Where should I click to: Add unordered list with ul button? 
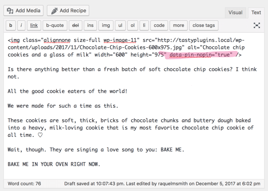tap(120, 25)
